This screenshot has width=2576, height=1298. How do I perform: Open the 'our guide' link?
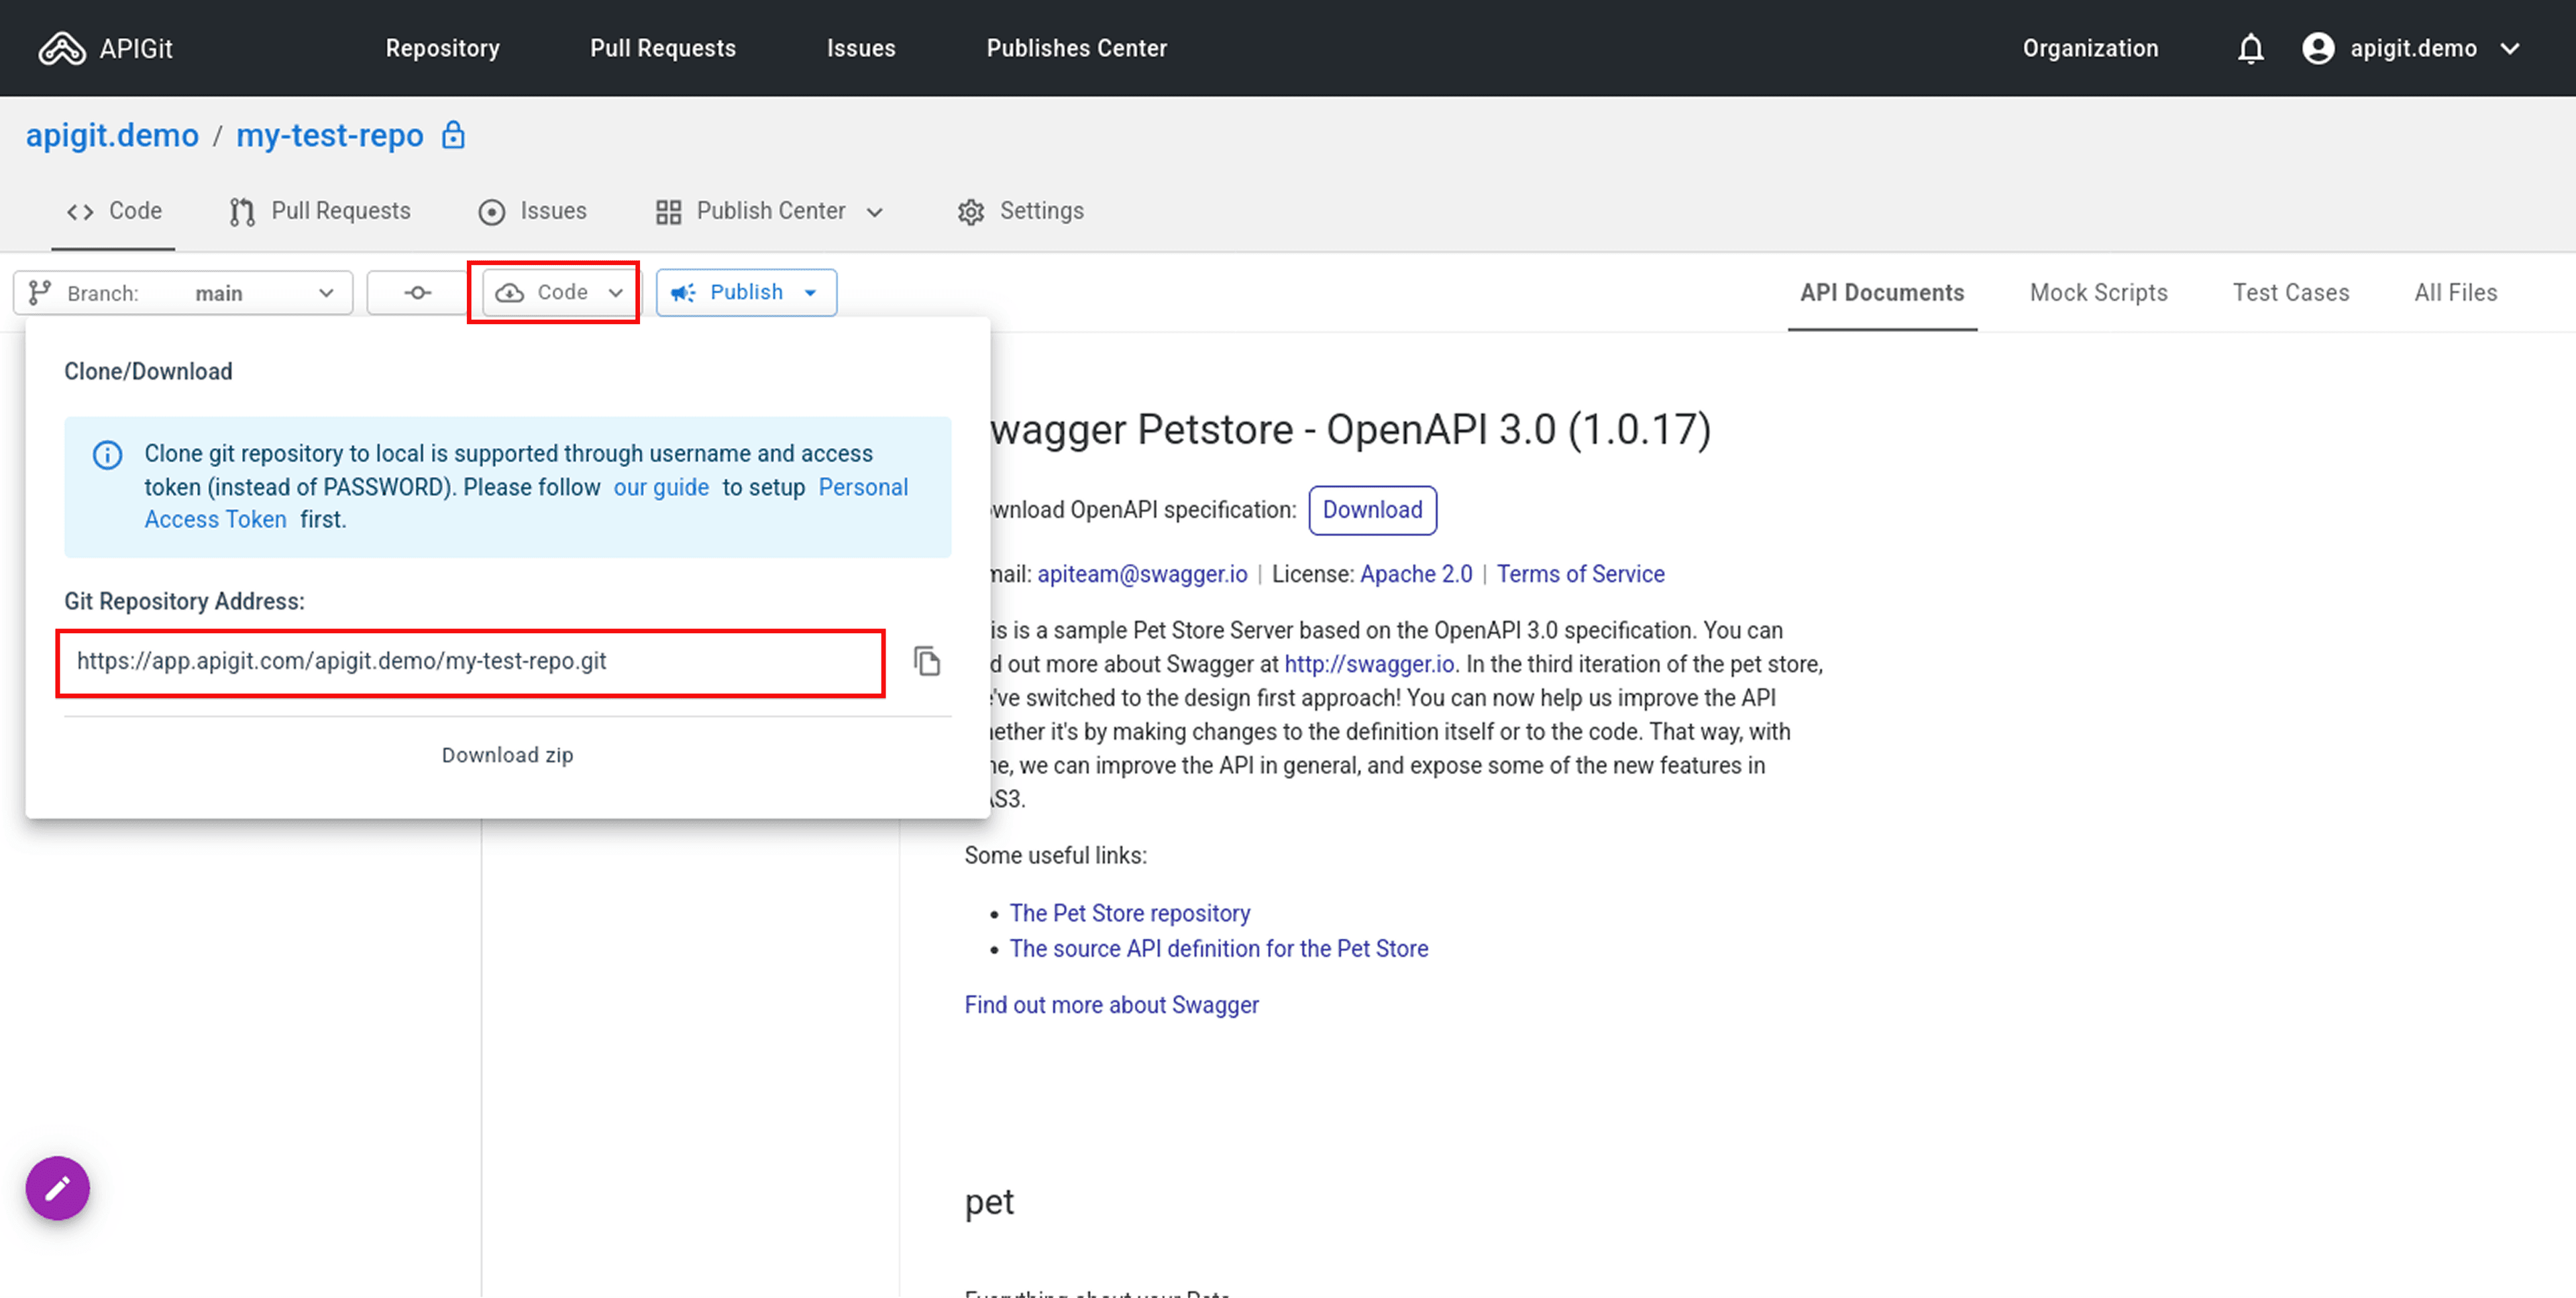(x=661, y=487)
